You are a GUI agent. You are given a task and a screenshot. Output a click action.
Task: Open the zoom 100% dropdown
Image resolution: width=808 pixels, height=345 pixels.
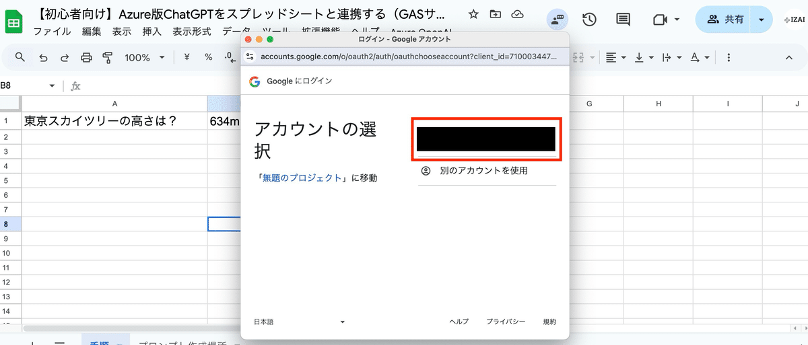tap(145, 58)
